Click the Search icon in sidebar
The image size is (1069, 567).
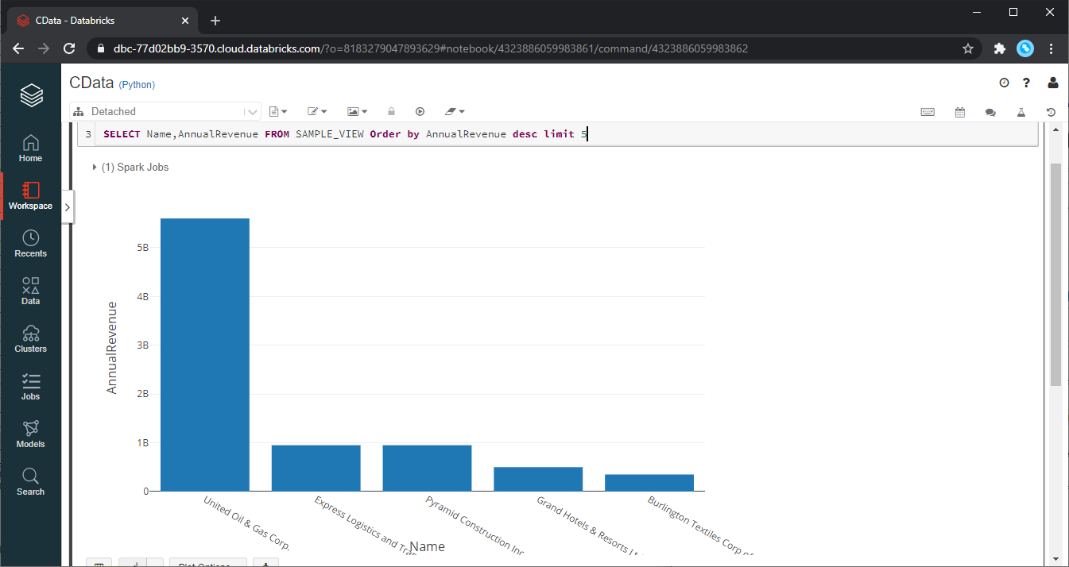pos(30,482)
